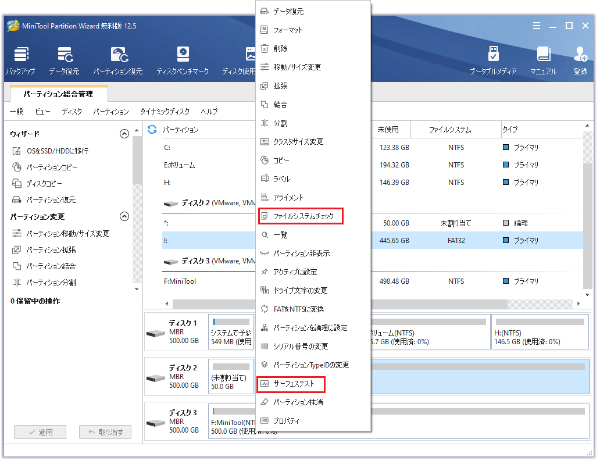
Task: Choose ラベル in context menu
Action: click(313, 179)
